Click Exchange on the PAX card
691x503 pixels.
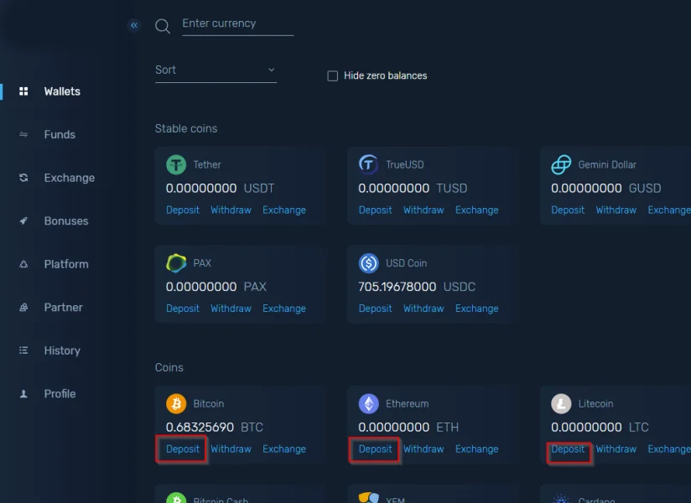coord(284,309)
